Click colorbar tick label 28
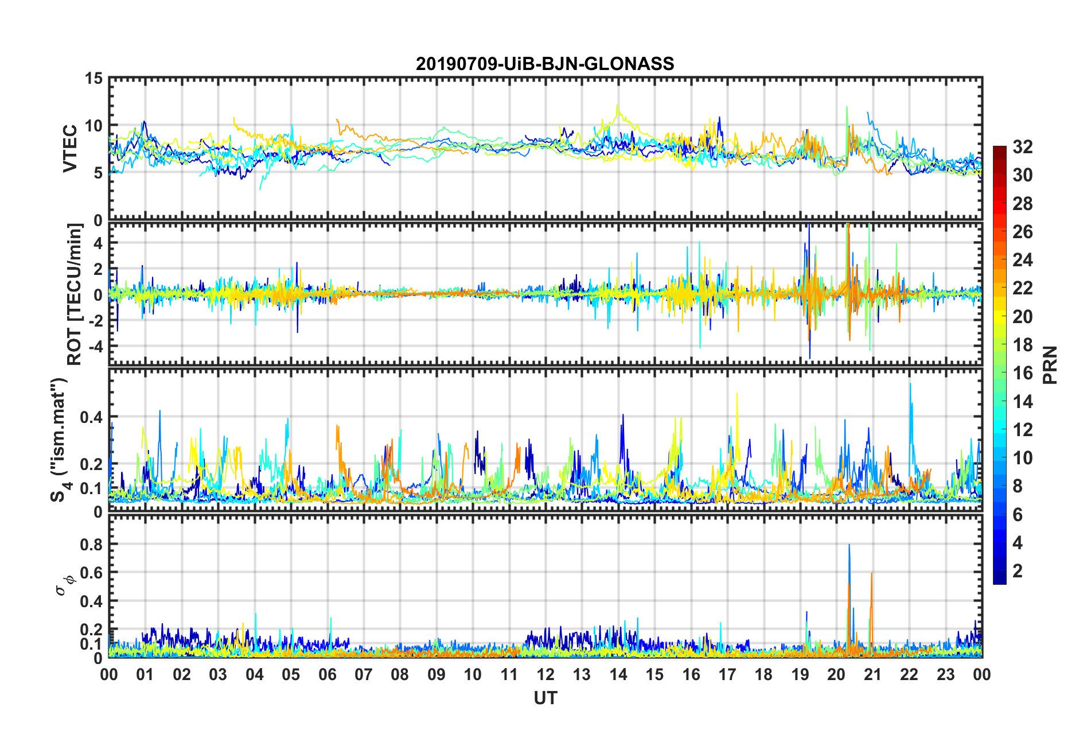The image size is (1091, 730). pyautogui.click(x=1022, y=204)
